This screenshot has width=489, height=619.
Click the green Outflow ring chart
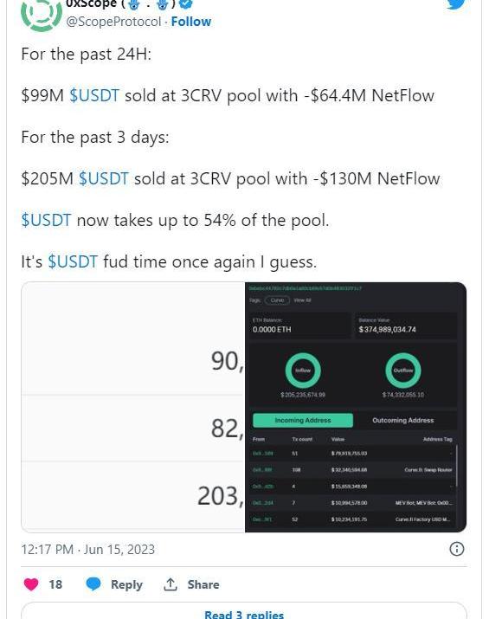pos(403,371)
